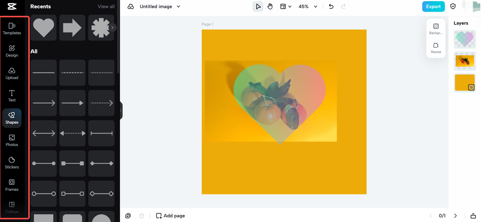The height and width of the screenshot is (222, 481).
Task: Open the Design panel
Action: pyautogui.click(x=12, y=51)
